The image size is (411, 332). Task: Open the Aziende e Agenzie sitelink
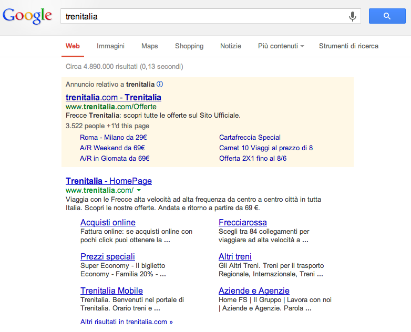click(x=254, y=290)
